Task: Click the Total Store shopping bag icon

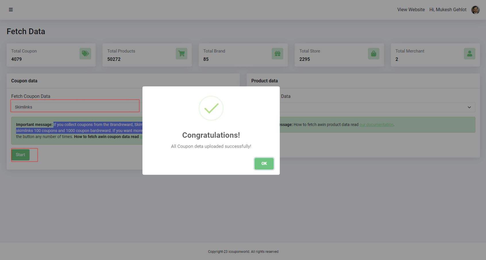Action: click(373, 54)
